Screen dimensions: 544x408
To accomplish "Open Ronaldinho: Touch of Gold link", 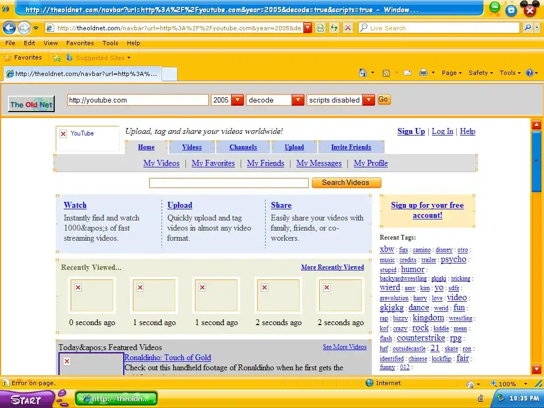I will point(167,358).
